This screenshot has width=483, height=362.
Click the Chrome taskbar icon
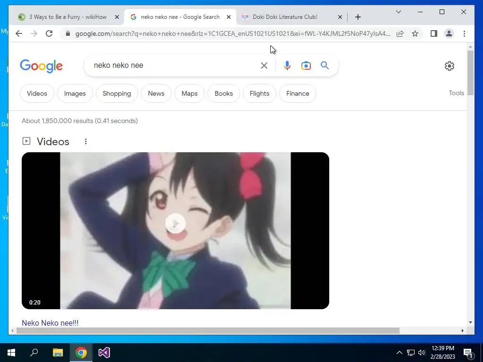[81, 353]
